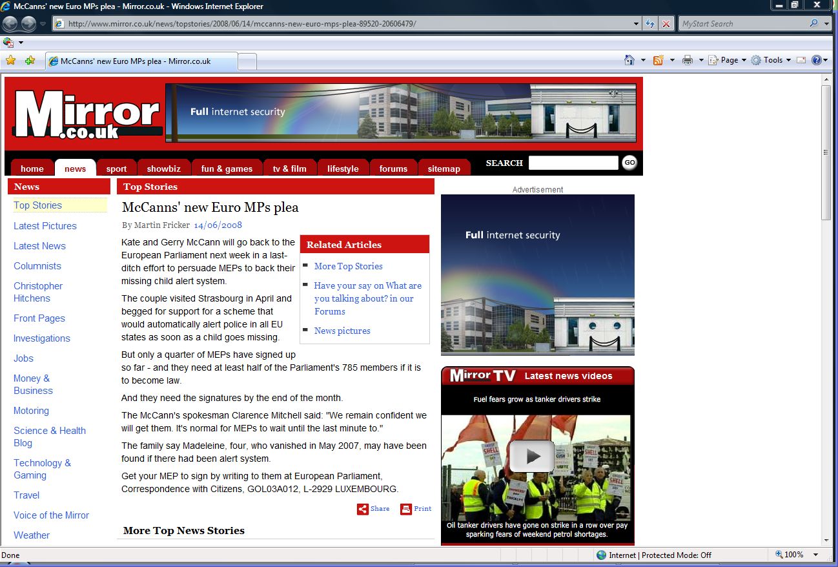
Task: Open the showbiz navigation tab
Action: point(163,169)
